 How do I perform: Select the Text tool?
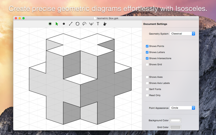pos(98,24)
